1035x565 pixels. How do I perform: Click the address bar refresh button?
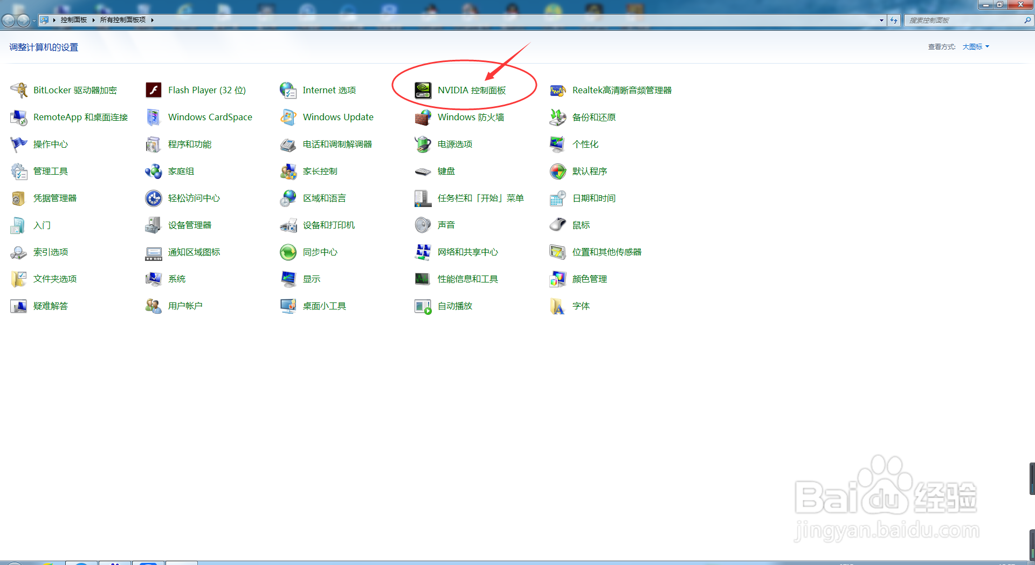(894, 20)
